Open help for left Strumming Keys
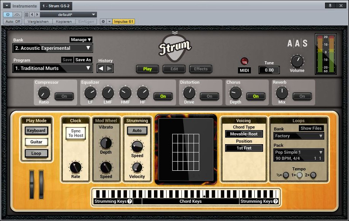The height and width of the screenshot is (221, 349). (x=130, y=201)
